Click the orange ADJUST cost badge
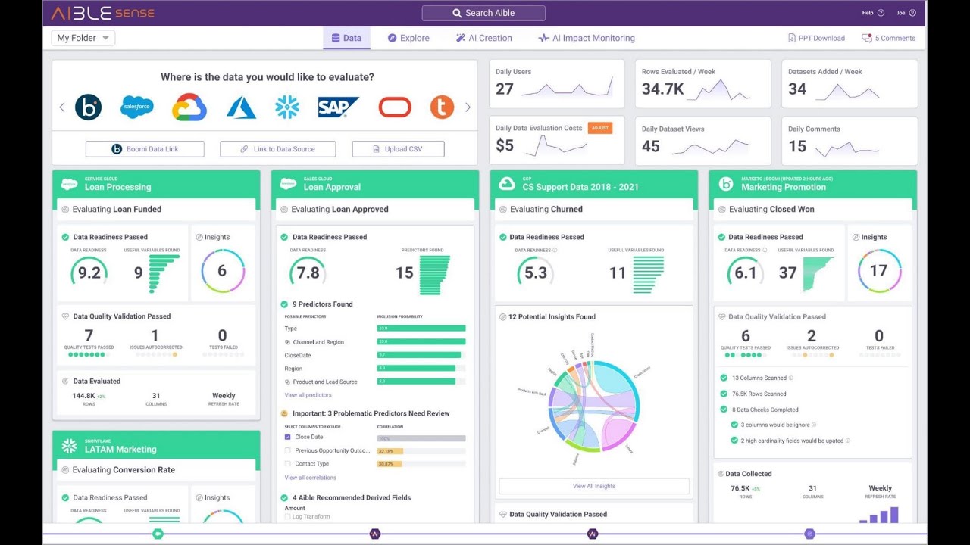 click(599, 128)
